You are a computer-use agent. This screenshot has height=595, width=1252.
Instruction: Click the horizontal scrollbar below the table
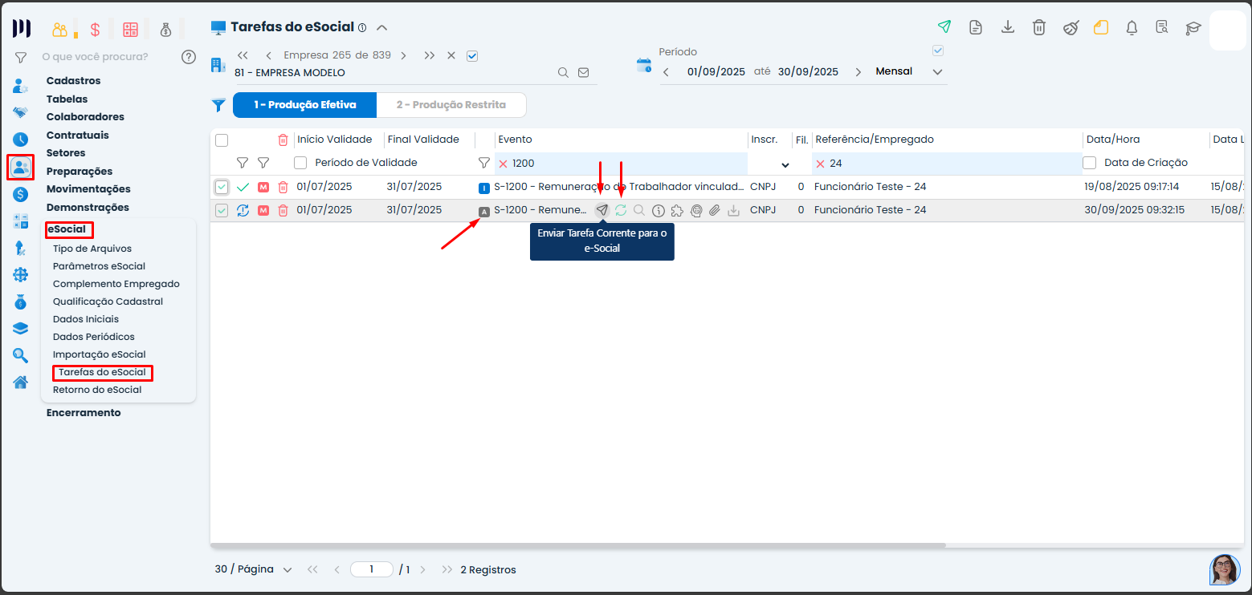[x=578, y=545]
